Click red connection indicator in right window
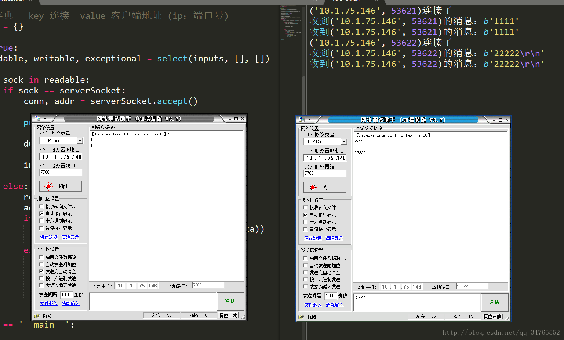Image resolution: width=564 pixels, height=340 pixels. [x=313, y=187]
